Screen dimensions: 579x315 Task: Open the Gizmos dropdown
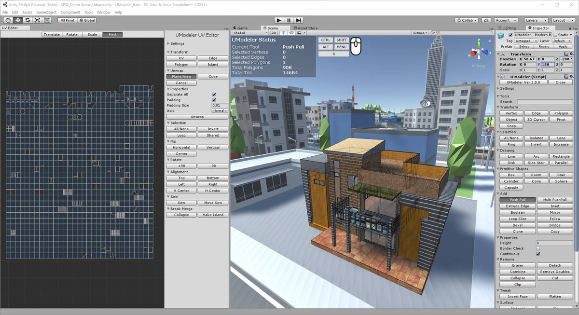420,33
